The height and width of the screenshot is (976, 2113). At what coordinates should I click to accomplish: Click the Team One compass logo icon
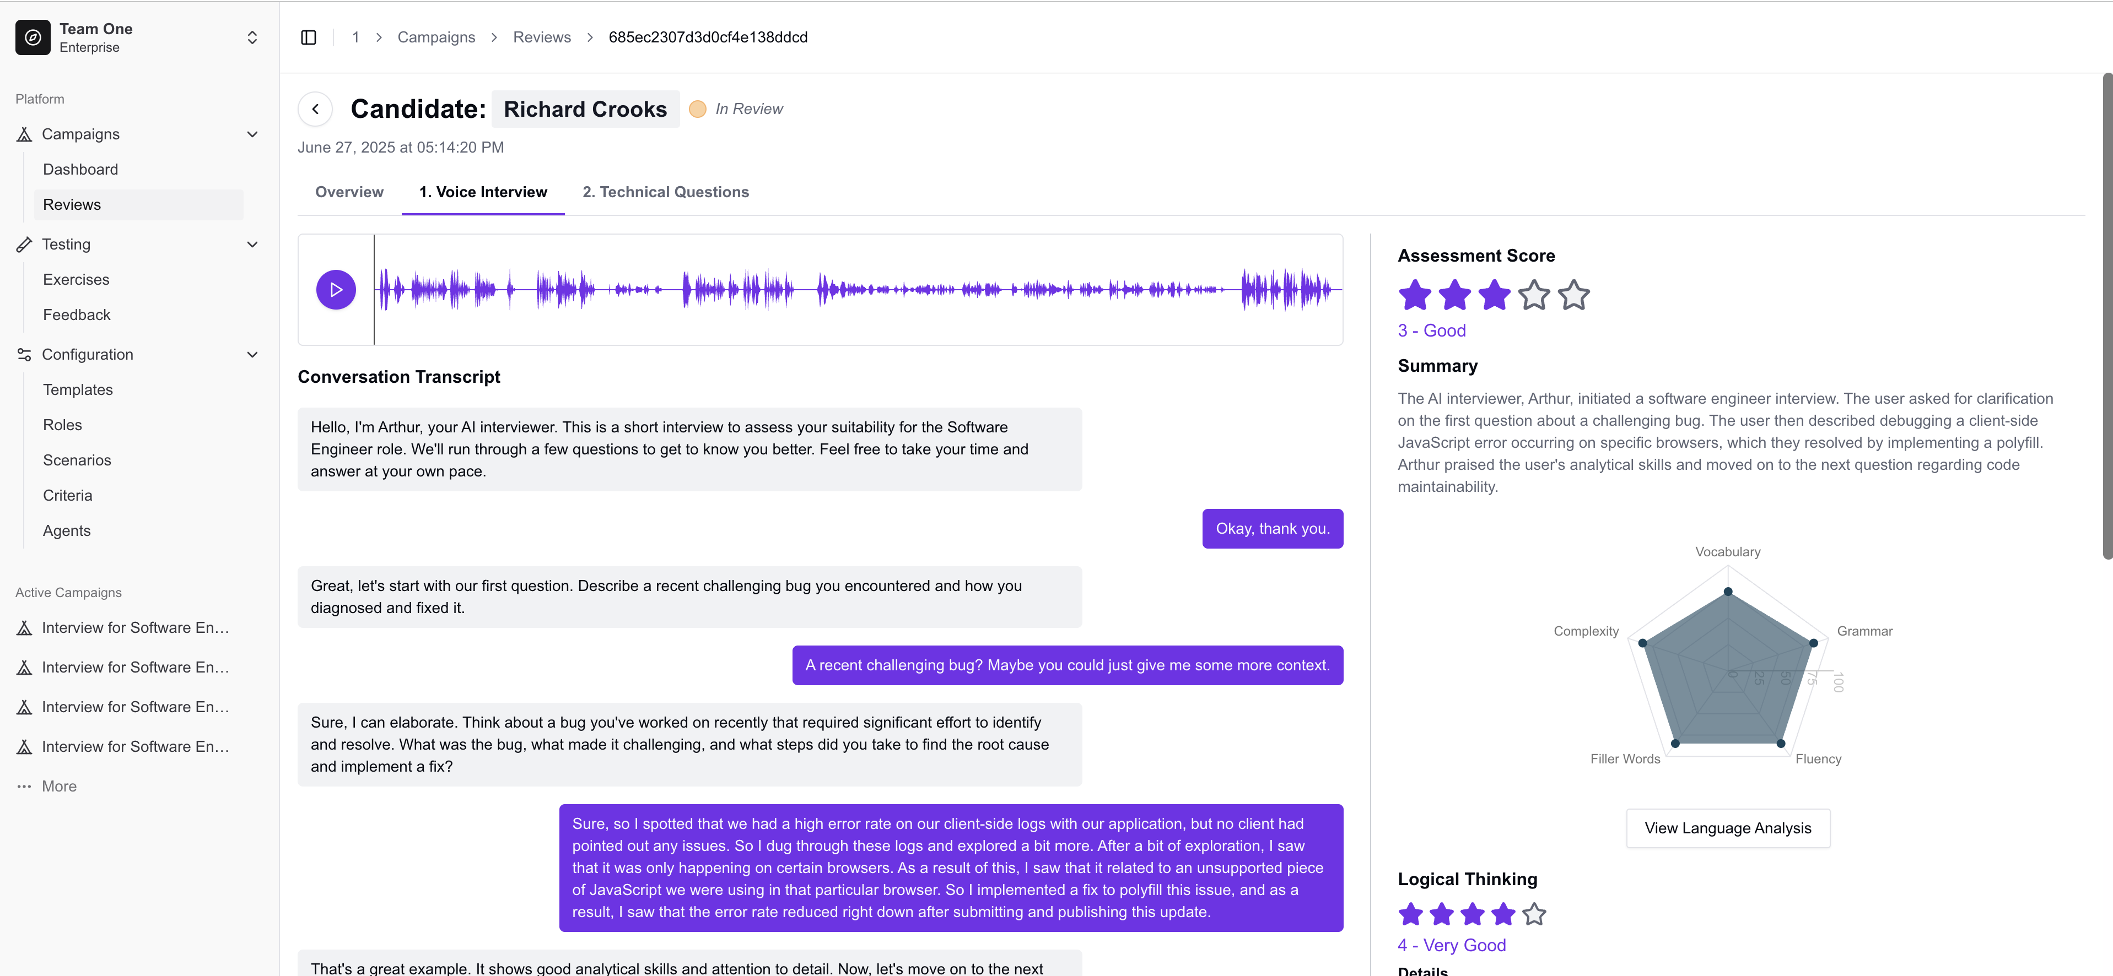coord(33,37)
